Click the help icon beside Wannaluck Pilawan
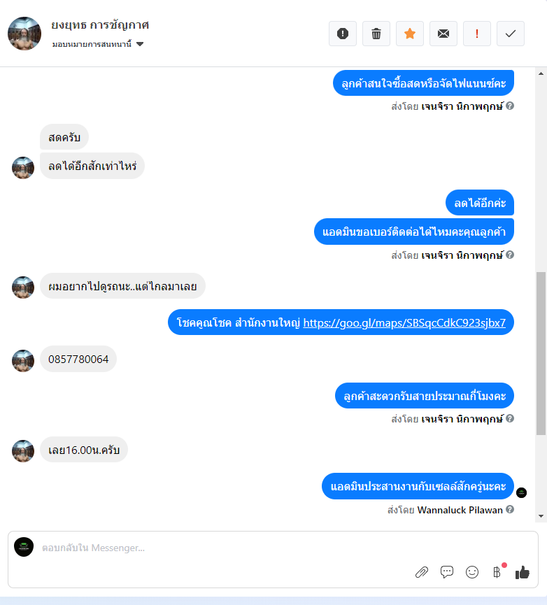 tap(510, 509)
